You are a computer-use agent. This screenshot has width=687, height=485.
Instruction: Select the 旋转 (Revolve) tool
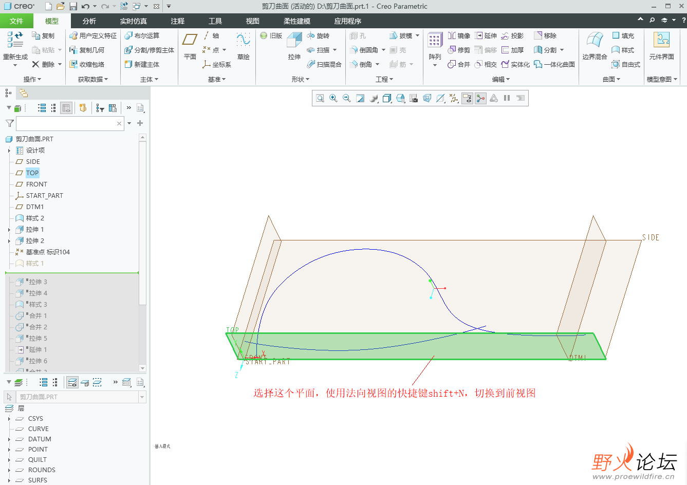[x=318, y=35]
